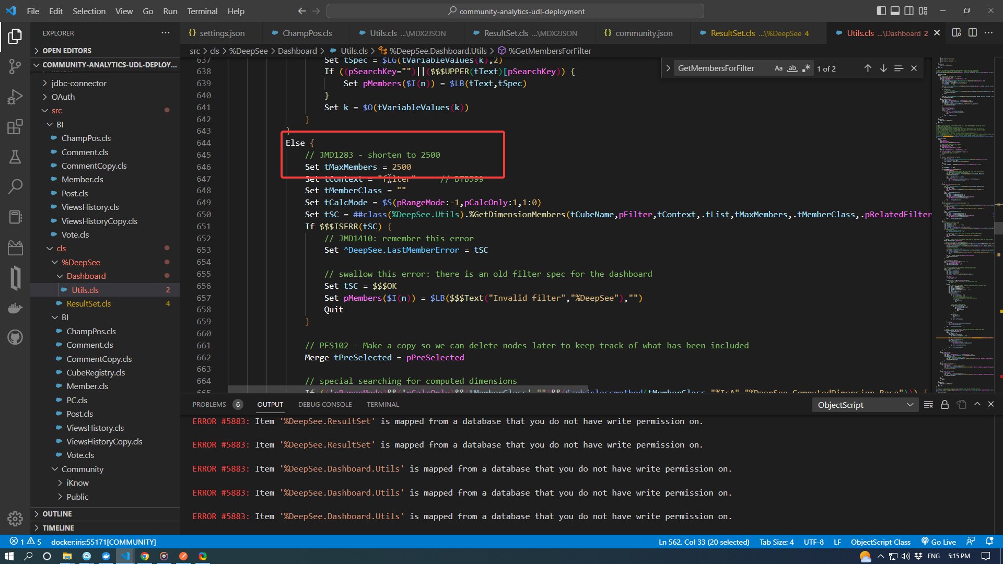
Task: Click docker:iris connection in status bar
Action: click(103, 542)
